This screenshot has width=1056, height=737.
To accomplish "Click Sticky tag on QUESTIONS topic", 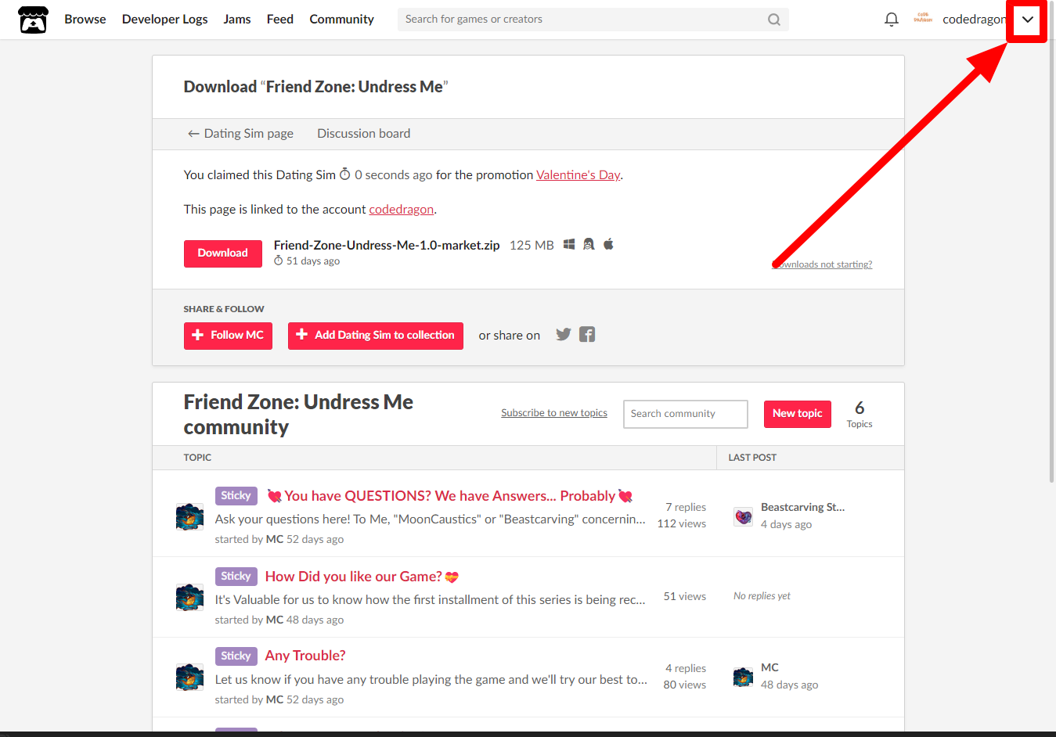I will click(236, 496).
